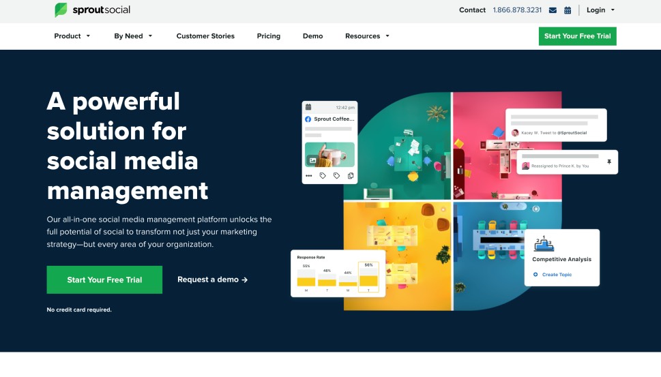Select the highlighted 56% bar in Response Rate
This screenshot has height=377, width=661.
pos(368,277)
